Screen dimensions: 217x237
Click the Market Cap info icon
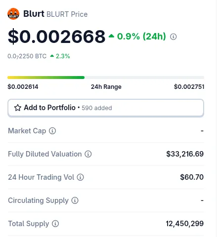(x=52, y=131)
